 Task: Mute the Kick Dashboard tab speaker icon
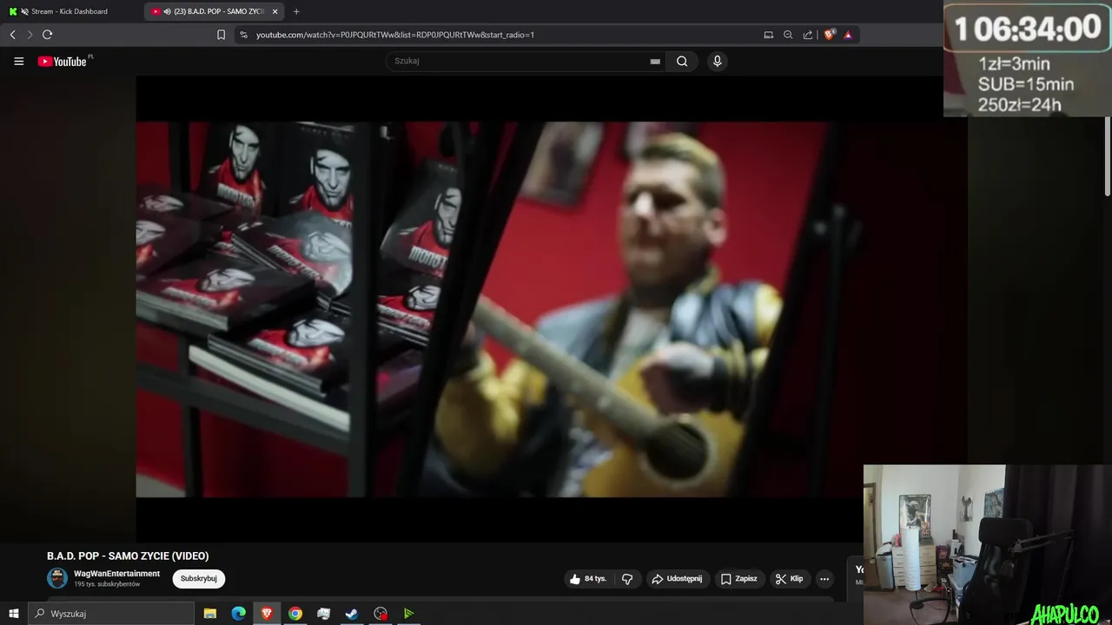coord(23,11)
